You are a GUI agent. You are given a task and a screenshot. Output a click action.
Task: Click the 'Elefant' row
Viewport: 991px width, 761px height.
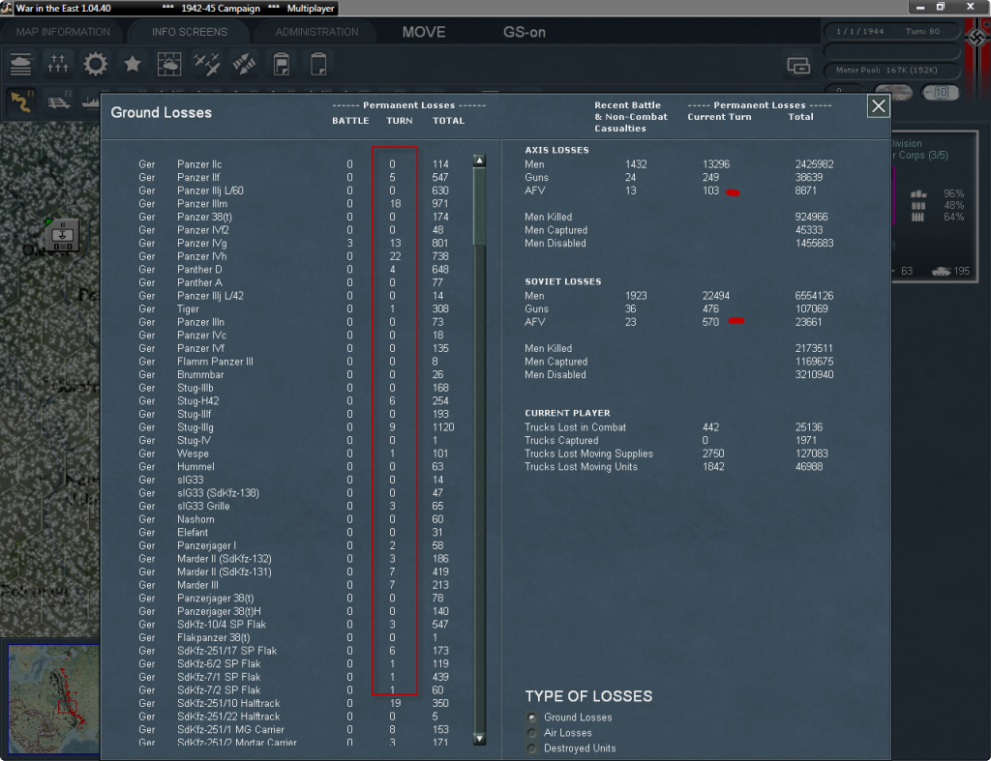click(x=294, y=533)
